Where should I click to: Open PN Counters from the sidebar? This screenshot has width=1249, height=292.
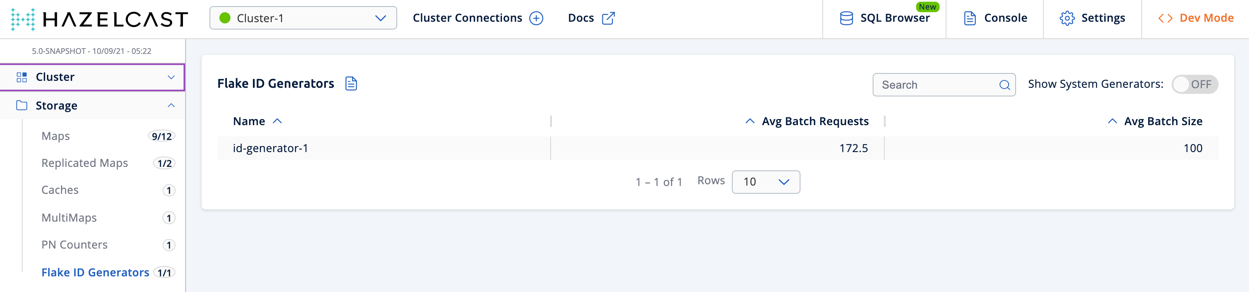click(x=74, y=245)
